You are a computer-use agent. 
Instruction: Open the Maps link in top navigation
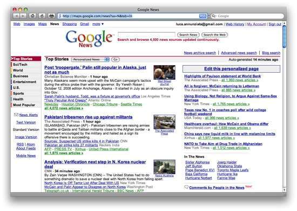[43, 24]
